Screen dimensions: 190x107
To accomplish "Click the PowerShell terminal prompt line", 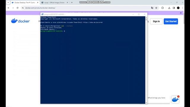I will [53, 31].
